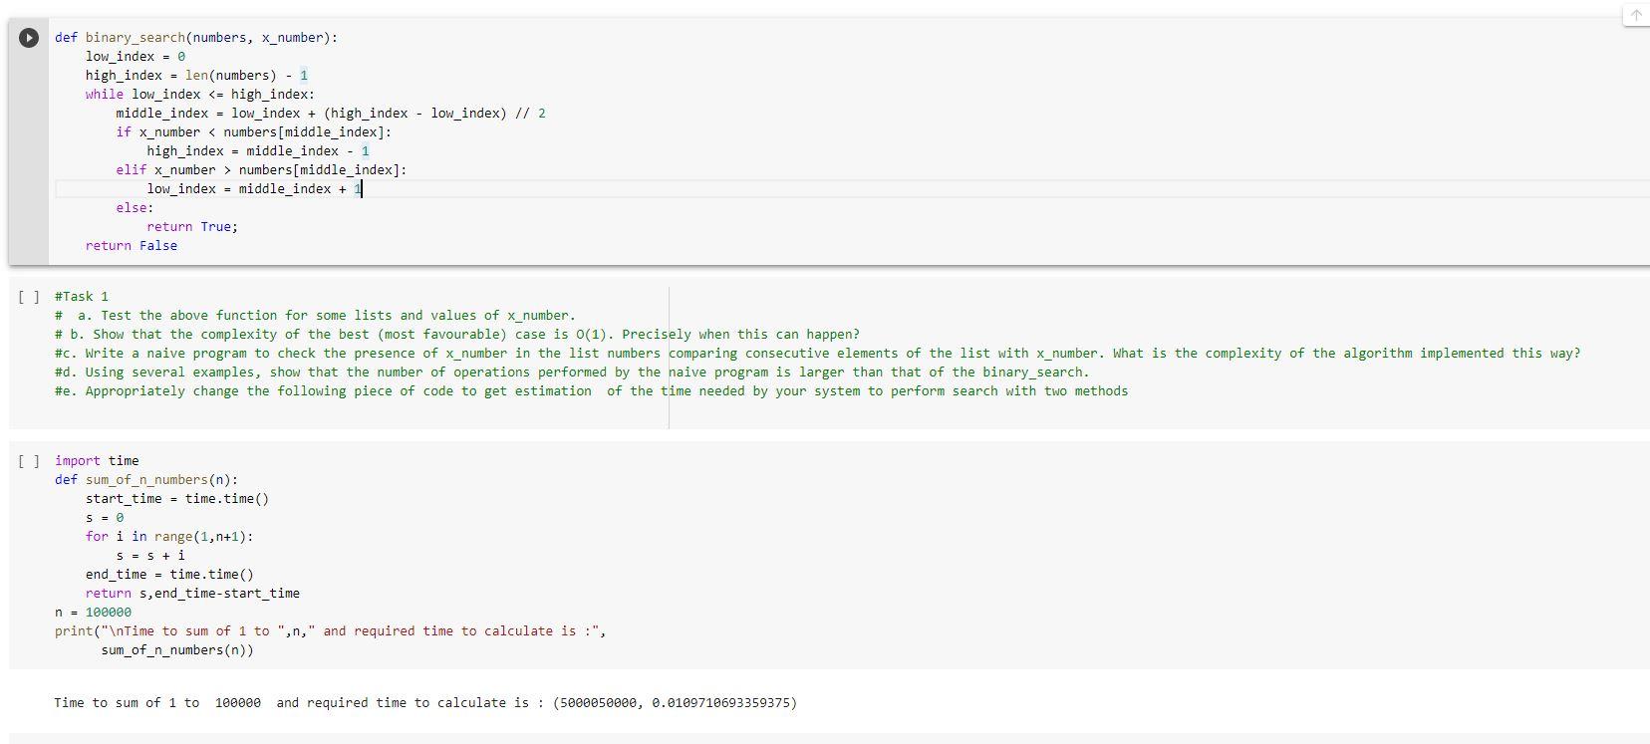Click the line 'start_time = time.time()'
Image resolution: width=1650 pixels, height=744 pixels.
pyautogui.click(x=177, y=499)
